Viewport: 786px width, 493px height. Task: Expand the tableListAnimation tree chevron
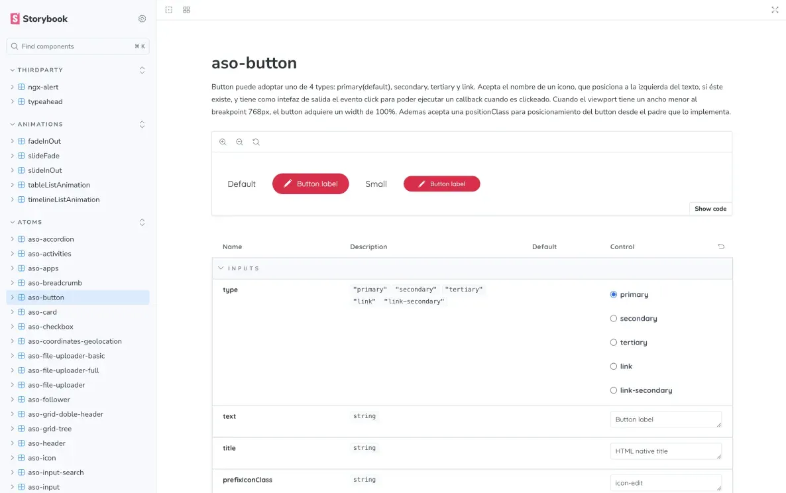[12, 185]
